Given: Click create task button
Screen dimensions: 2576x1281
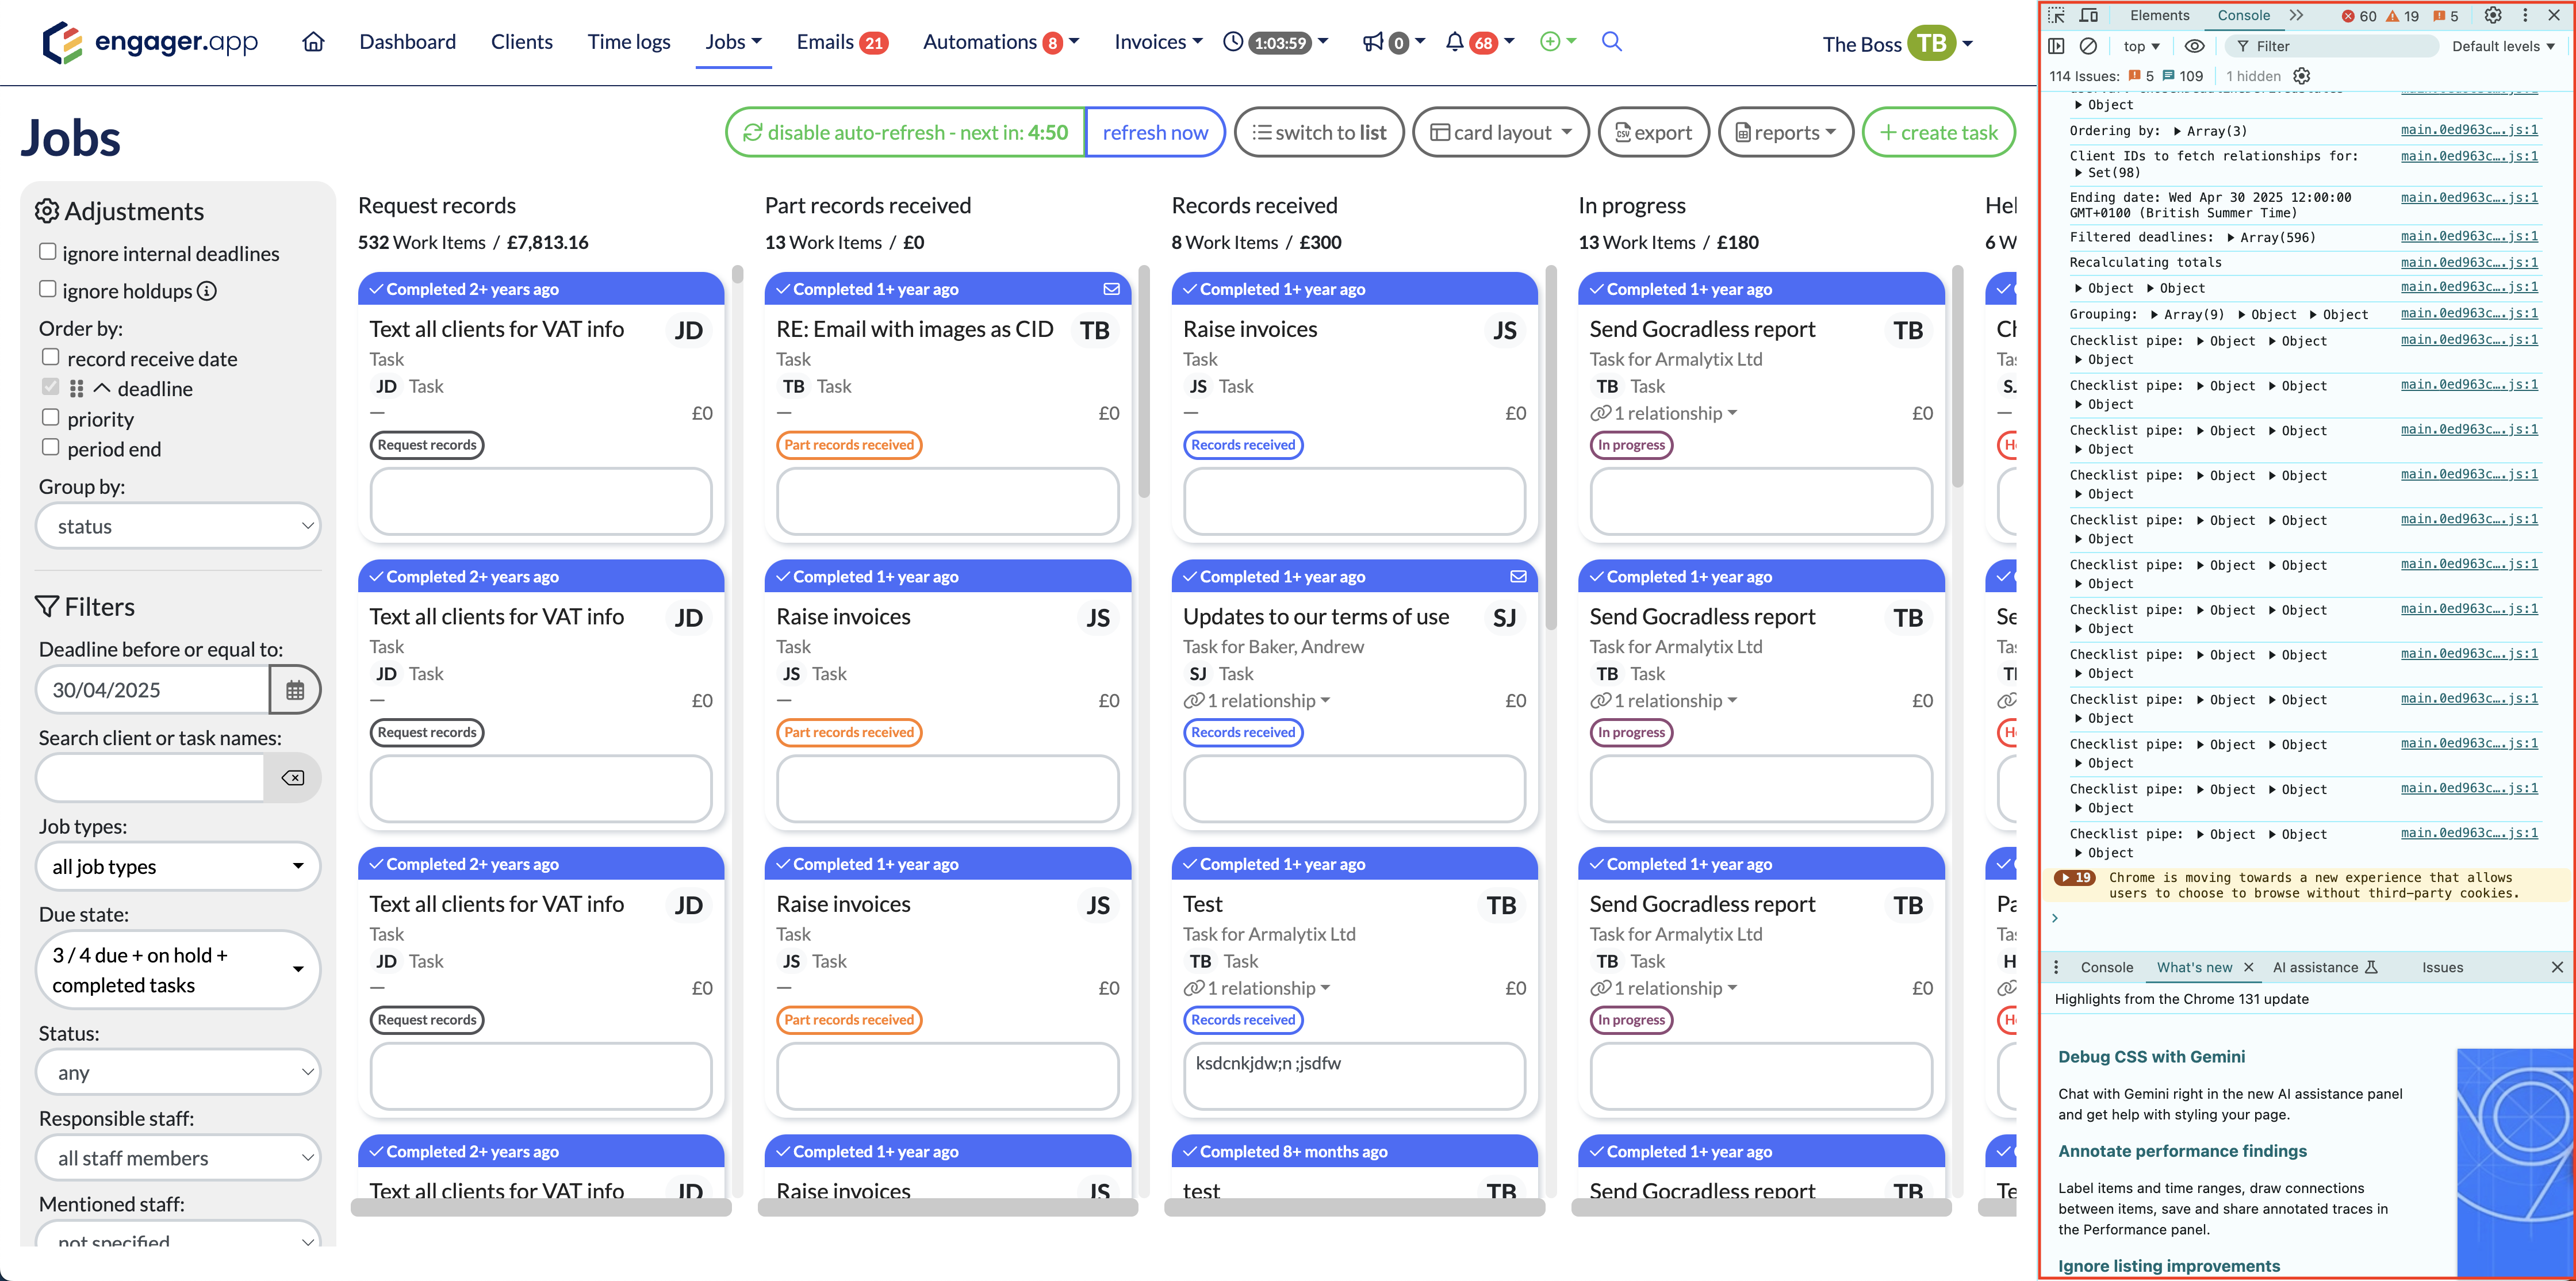Looking at the screenshot, I should coord(1938,132).
